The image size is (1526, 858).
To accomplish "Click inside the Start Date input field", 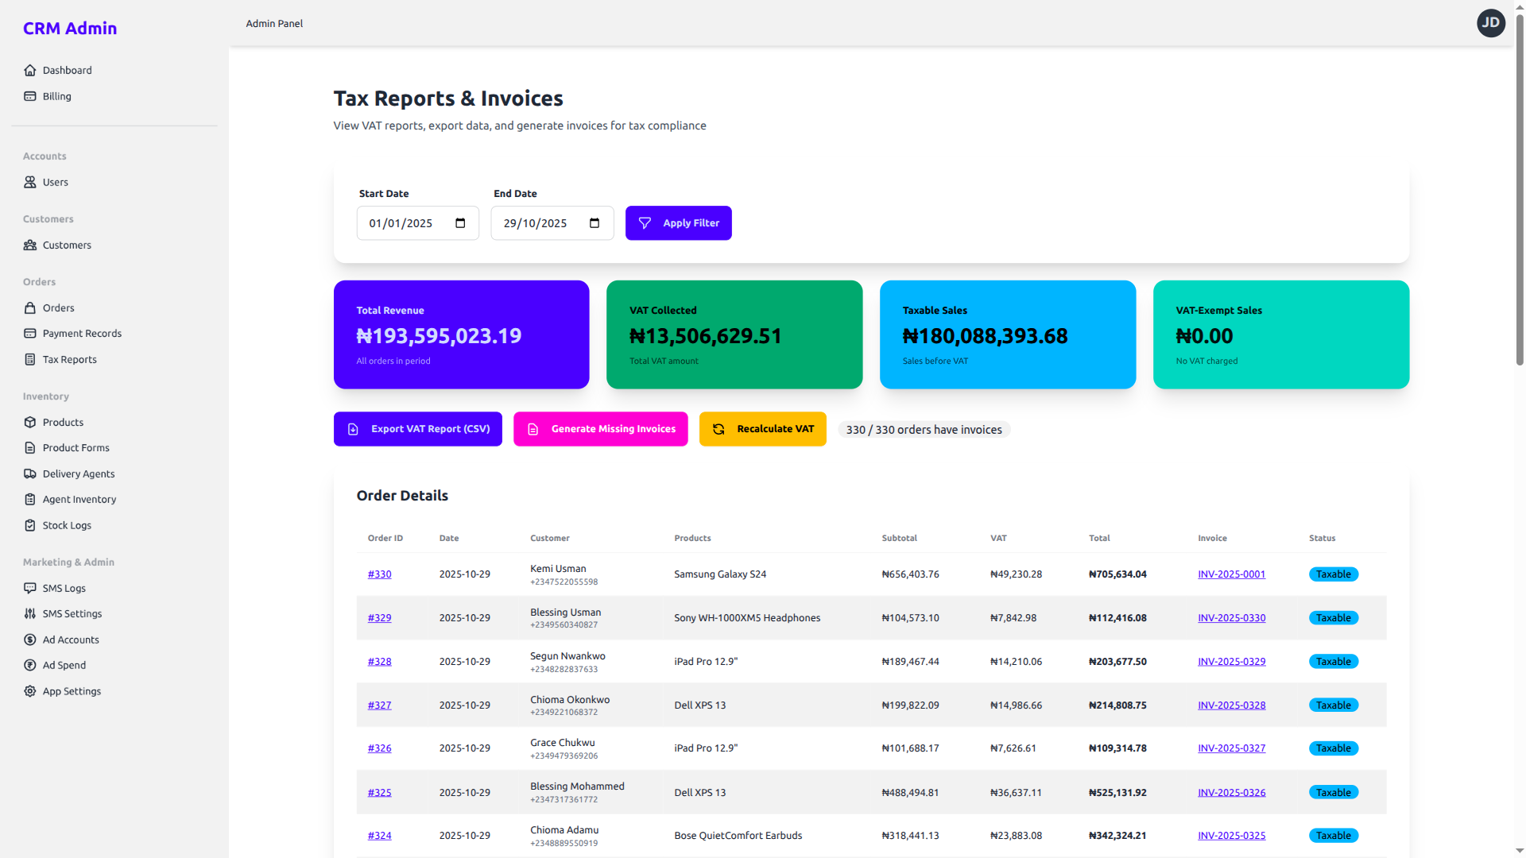I will 405,223.
